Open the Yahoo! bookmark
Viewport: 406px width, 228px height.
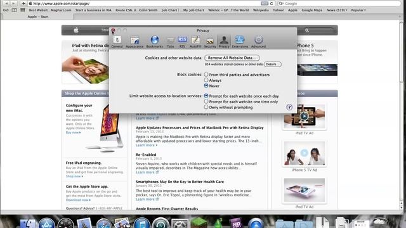click(278, 10)
